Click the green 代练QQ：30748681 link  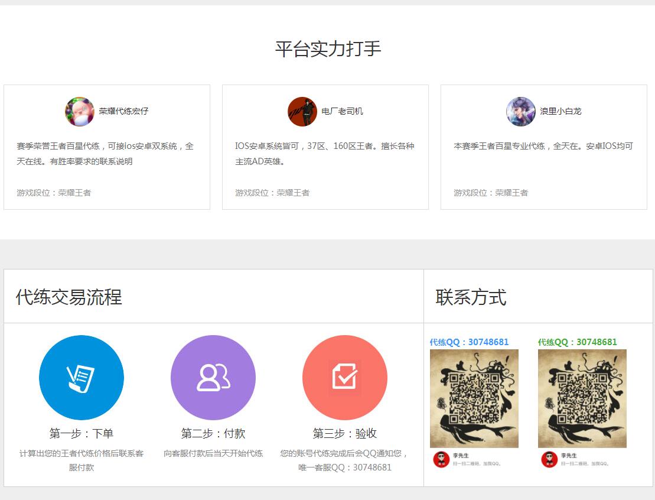(577, 342)
